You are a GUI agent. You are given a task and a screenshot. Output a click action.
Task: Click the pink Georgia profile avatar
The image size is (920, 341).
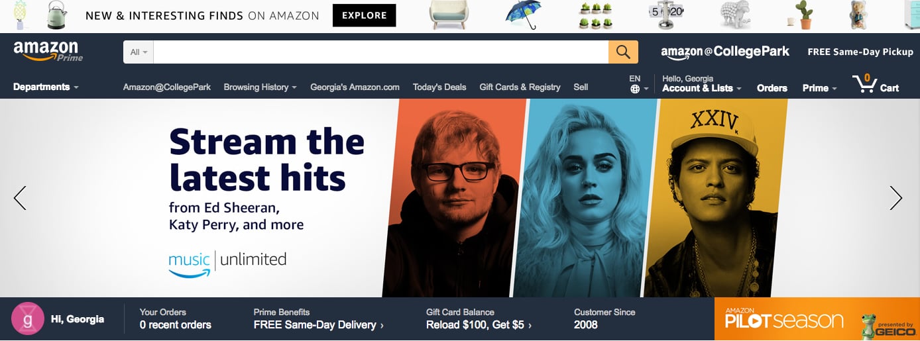[x=28, y=319]
